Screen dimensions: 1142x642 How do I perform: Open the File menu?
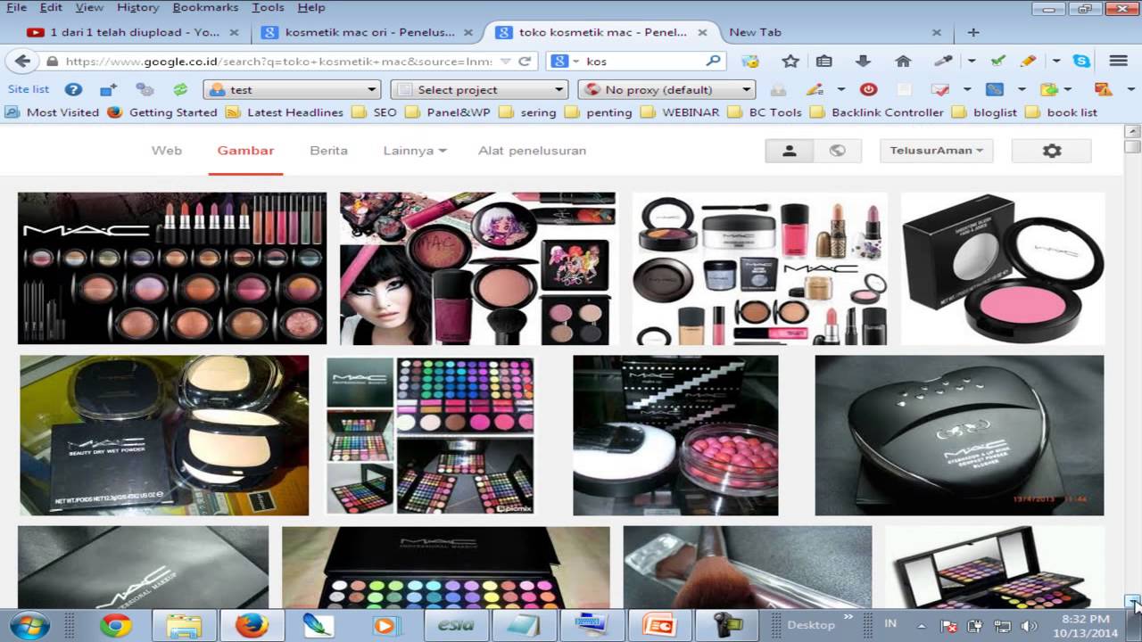click(16, 7)
